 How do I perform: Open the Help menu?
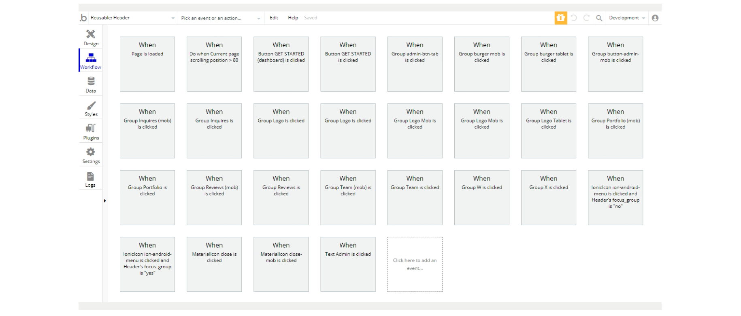tap(293, 18)
